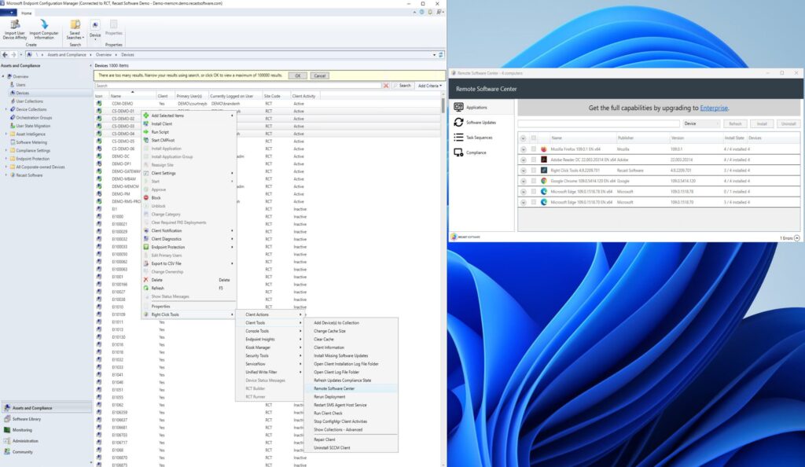Click the Google Chrome application icon
This screenshot has height=467, width=805.
tap(543, 181)
